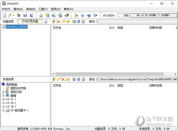Click the red X delete icon in disc toolbar
The width and height of the screenshot is (178, 131).
click(x=58, y=22)
